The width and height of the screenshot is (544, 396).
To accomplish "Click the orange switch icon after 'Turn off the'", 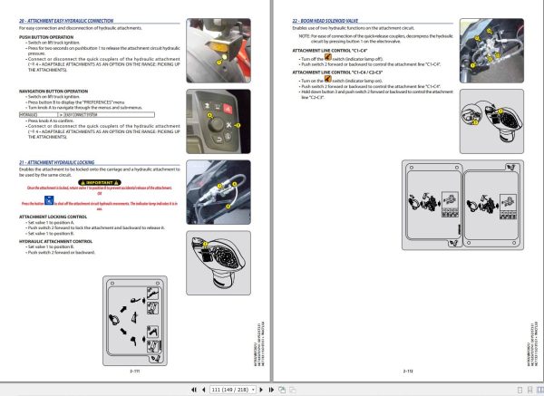I will (328, 57).
